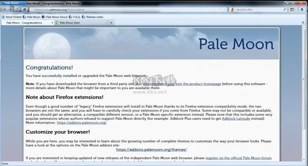
Task: Close the Pale Moon Start tab
Action: pos(105,23)
